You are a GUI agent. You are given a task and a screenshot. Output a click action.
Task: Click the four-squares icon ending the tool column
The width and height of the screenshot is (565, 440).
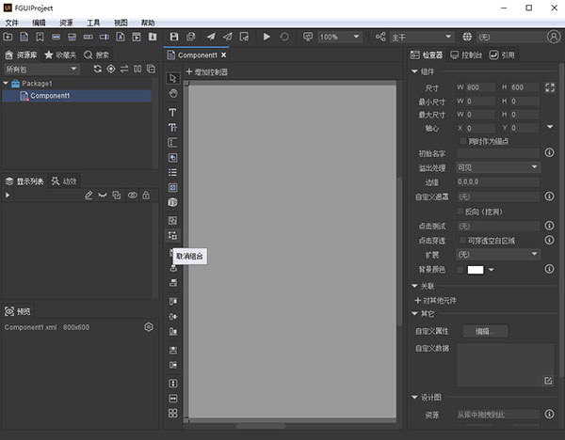coord(172,413)
